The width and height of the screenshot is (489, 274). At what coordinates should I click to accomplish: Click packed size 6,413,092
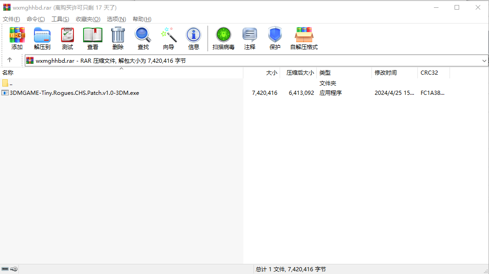[x=301, y=93]
